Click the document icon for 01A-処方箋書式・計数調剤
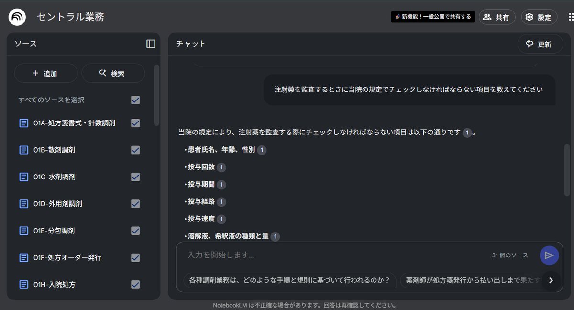This screenshot has height=310, width=574. (x=23, y=123)
